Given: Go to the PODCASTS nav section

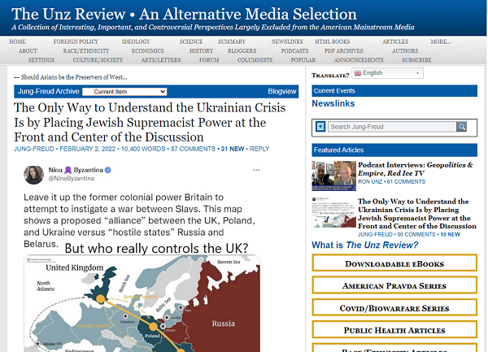Looking at the screenshot, I should tap(294, 50).
